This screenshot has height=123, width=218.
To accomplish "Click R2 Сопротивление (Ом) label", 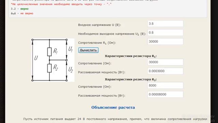I will [x=95, y=87].
